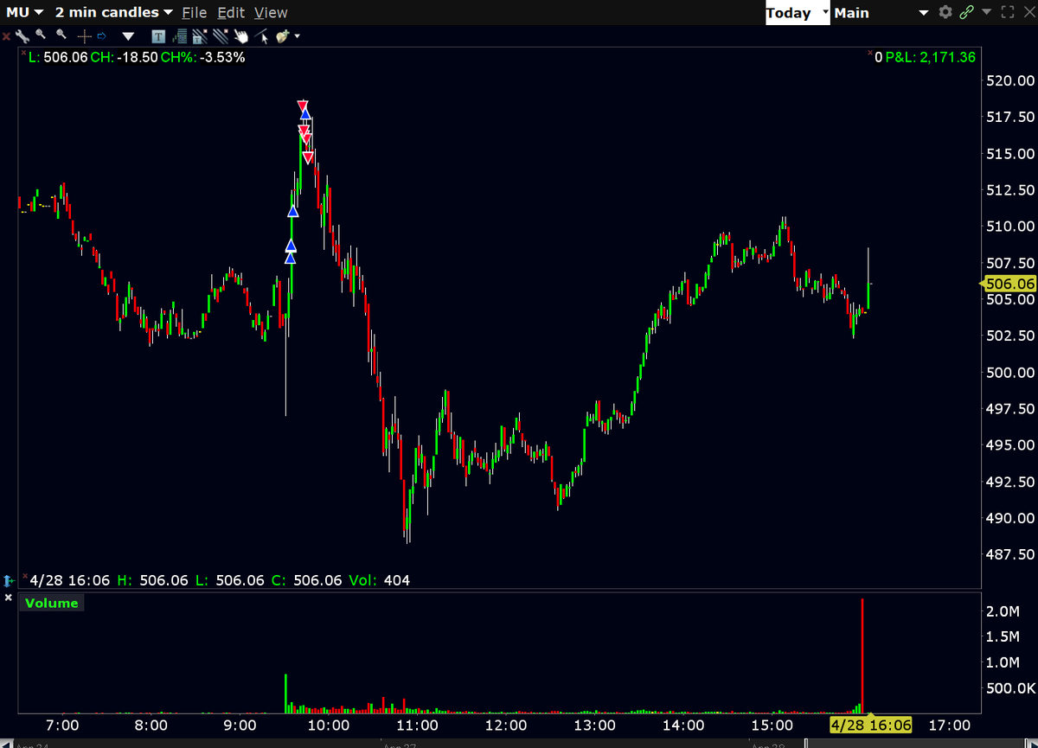Click the L: 506.06 last price
This screenshot has height=748, width=1038.
[58, 57]
